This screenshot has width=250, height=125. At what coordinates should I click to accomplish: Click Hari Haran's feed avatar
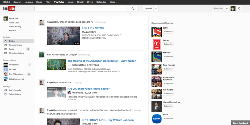tap(41, 55)
